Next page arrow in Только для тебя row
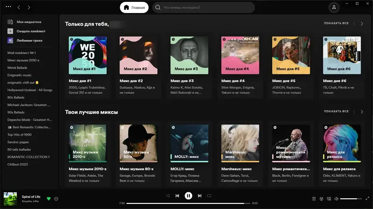The width and height of the screenshot is (373, 209). 362,24
